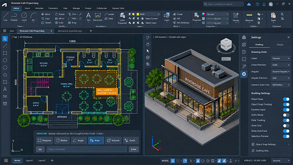Image resolution: width=293 pixels, height=165 pixels.
Task: Open the Angular units dropdown
Action: pyautogui.click(x=281, y=72)
